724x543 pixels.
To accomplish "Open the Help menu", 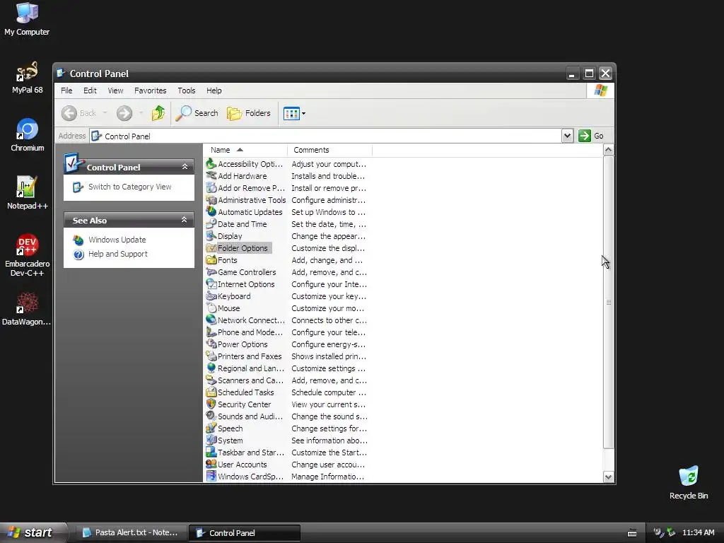I will coord(214,90).
